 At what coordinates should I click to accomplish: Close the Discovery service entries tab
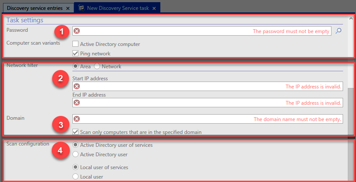click(68, 8)
